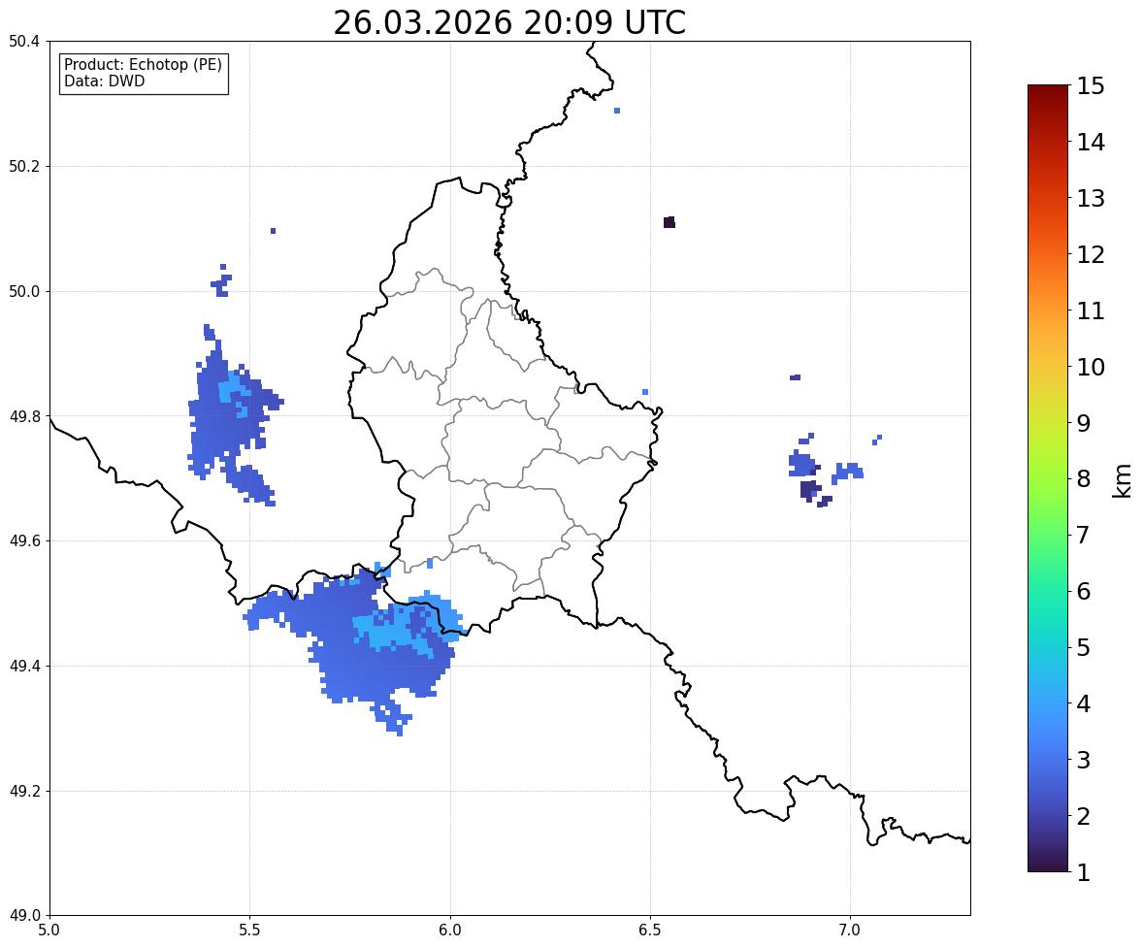Click the latitude label 50.0

point(24,292)
